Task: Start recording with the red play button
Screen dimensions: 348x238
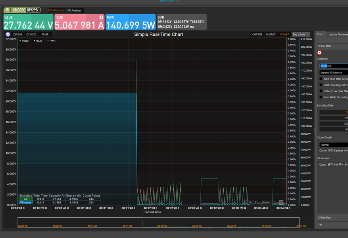Action: click(319, 53)
